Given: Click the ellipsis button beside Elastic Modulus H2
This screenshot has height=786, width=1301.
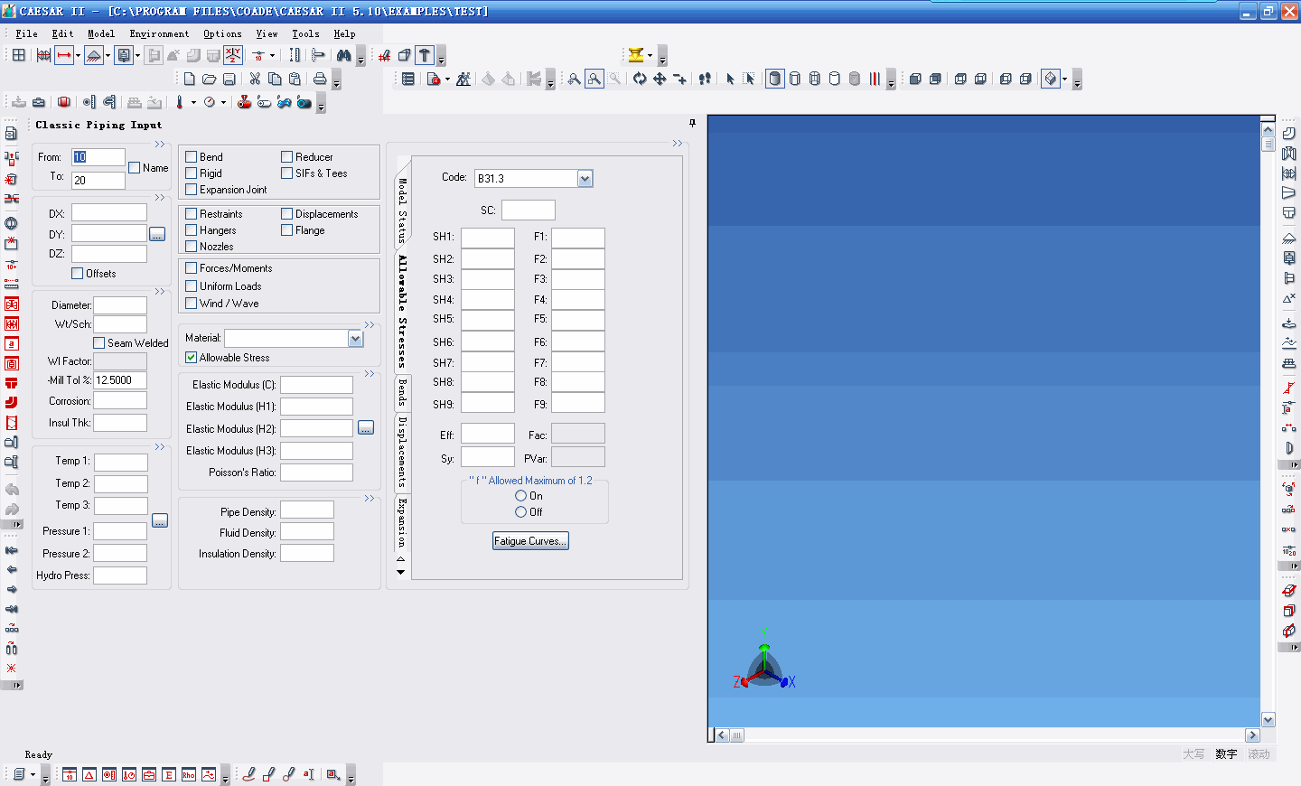Looking at the screenshot, I should coord(366,427).
